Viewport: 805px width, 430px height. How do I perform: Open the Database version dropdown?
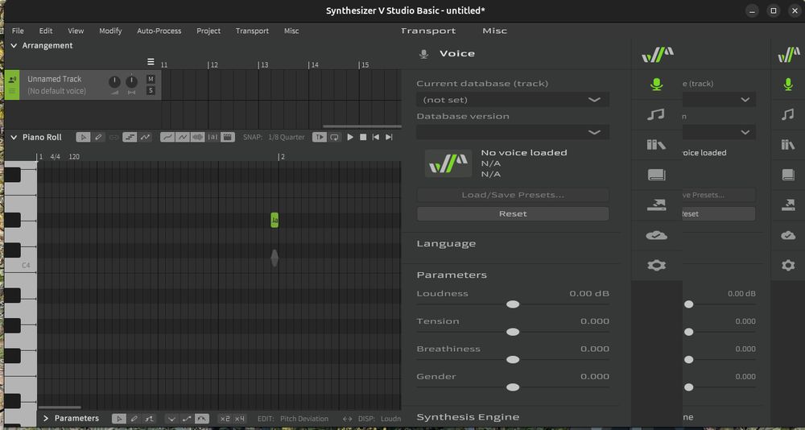tap(513, 132)
